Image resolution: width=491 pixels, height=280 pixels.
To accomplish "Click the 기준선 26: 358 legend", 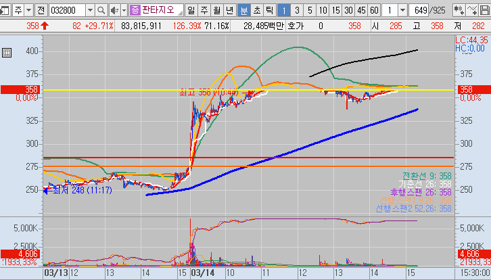I will click(425, 184).
